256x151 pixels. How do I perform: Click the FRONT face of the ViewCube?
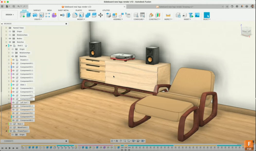244,32
